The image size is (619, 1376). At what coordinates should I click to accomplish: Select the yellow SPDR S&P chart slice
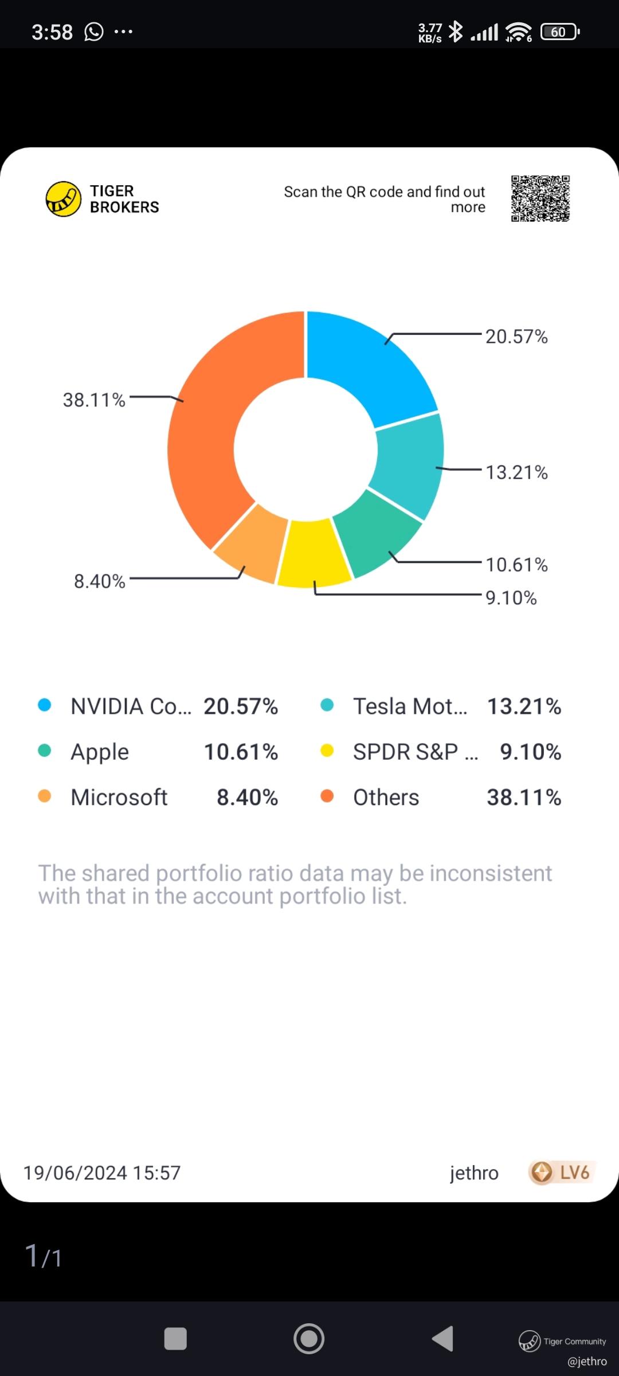[313, 553]
